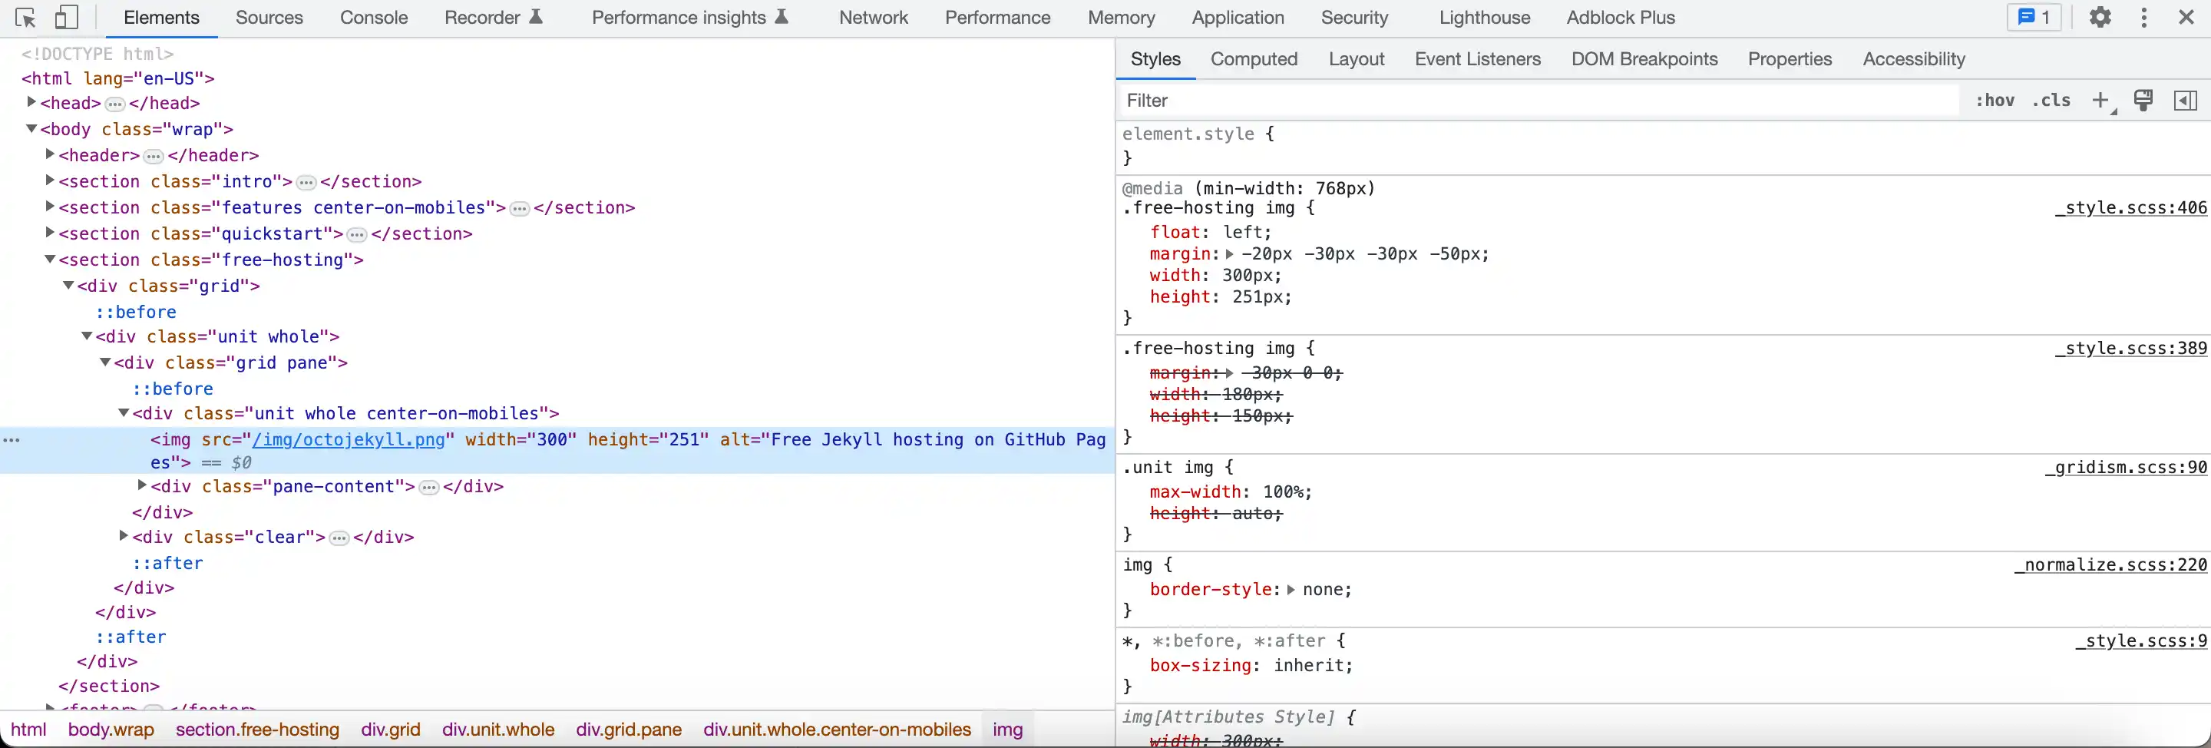Open the Network tab
The image size is (2211, 748).
(x=873, y=17)
